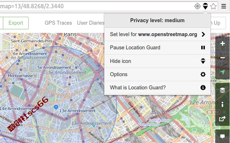Image resolution: width=230 pixels, height=143 pixels.
Task: Open GPS Traces link
Action: click(58, 23)
